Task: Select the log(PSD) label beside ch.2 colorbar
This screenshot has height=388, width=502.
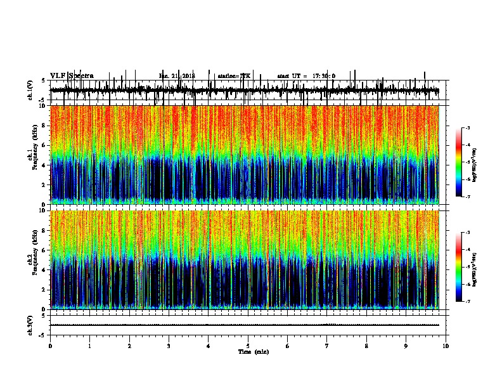Action: point(474,269)
